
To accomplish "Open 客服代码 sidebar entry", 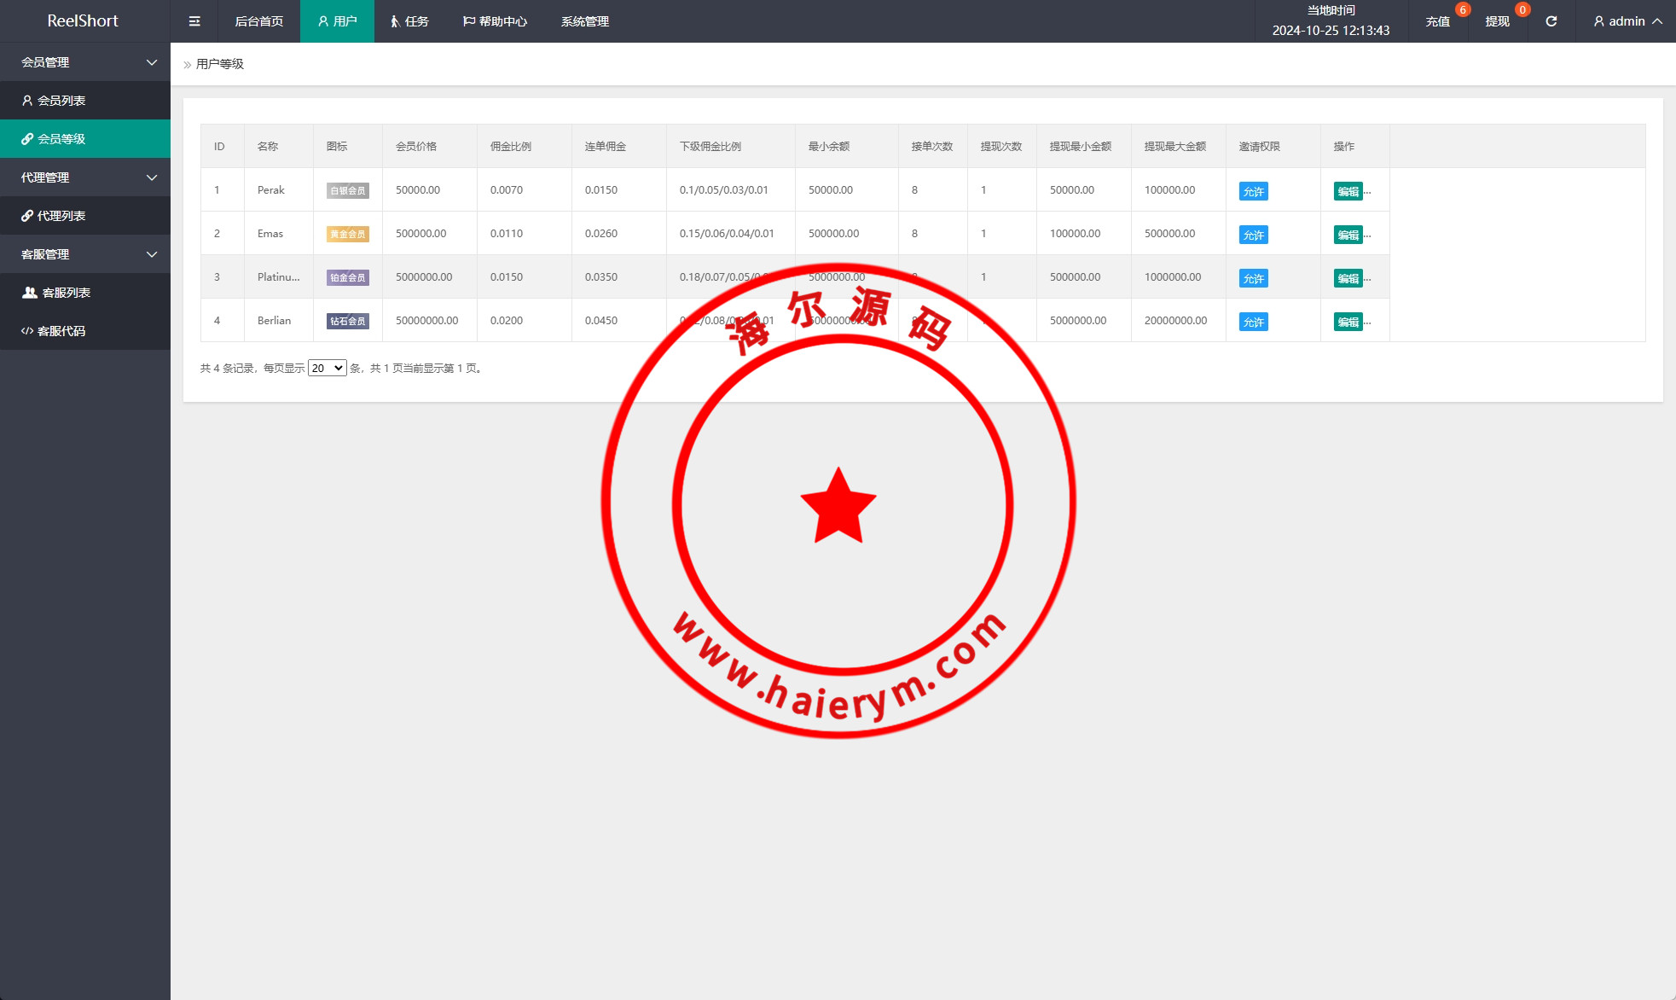I will point(61,331).
